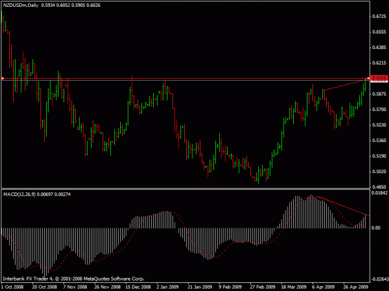389x291 pixels.
Task: Click the 0.4850 price scale value
Action: tap(379, 187)
